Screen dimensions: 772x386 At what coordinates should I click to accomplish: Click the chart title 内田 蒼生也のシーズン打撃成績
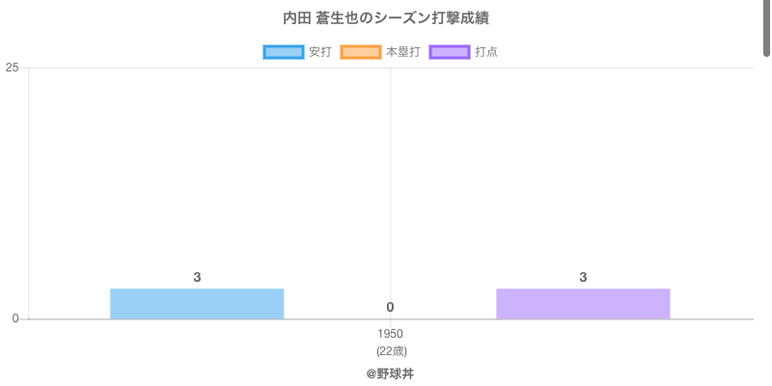pyautogui.click(x=386, y=18)
